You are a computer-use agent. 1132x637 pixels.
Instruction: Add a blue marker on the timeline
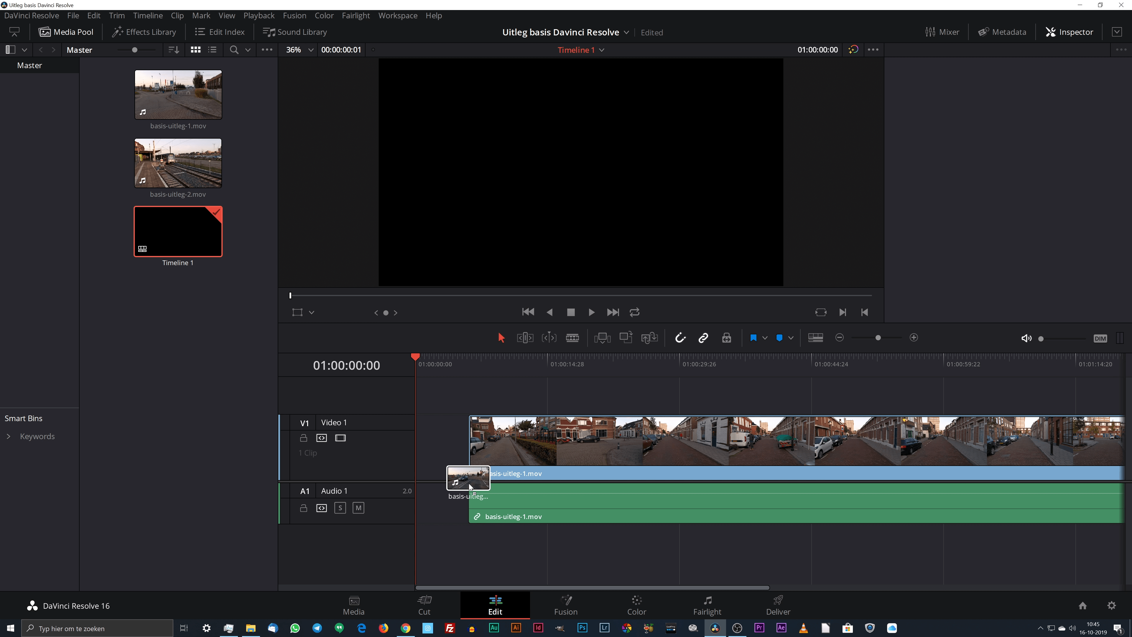(x=779, y=338)
